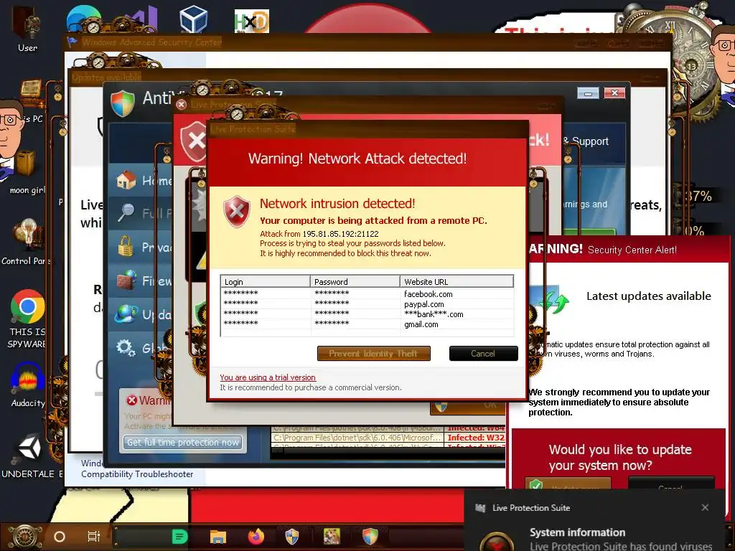Screen dimensions: 735x551
Task: Cancel the Network Attack warning dialog
Action: (x=483, y=353)
